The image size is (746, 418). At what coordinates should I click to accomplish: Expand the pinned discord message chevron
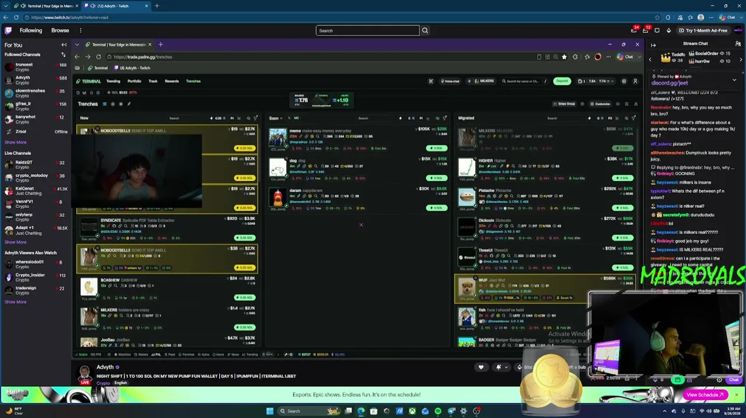click(x=734, y=80)
